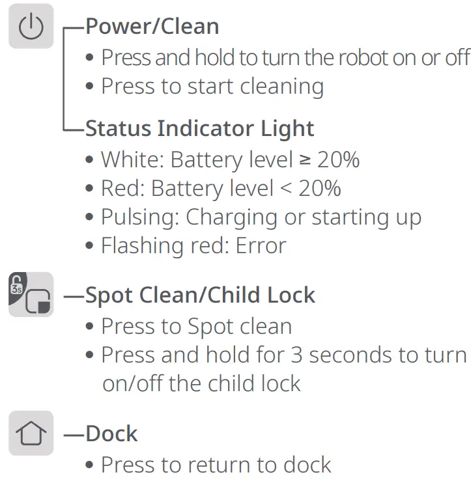
Task: Click the 'Red: Battery level < 20%' line
Action: pyautogui.click(x=220, y=188)
